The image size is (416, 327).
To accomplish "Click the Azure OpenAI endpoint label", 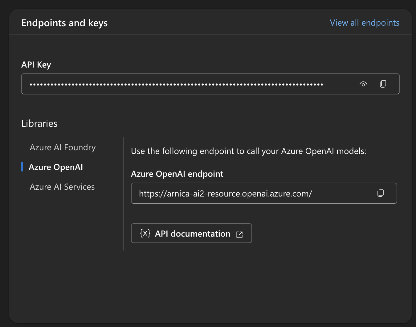I will [177, 174].
